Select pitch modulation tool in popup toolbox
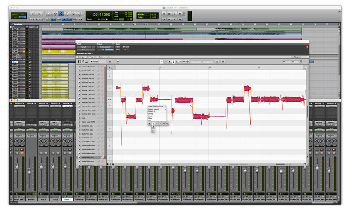This screenshot has width=351, height=209. pos(153,127)
